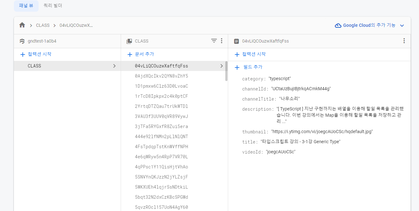This screenshot has height=211, width=419.
Task: Click the Google Cloud icon
Action: click(338, 26)
